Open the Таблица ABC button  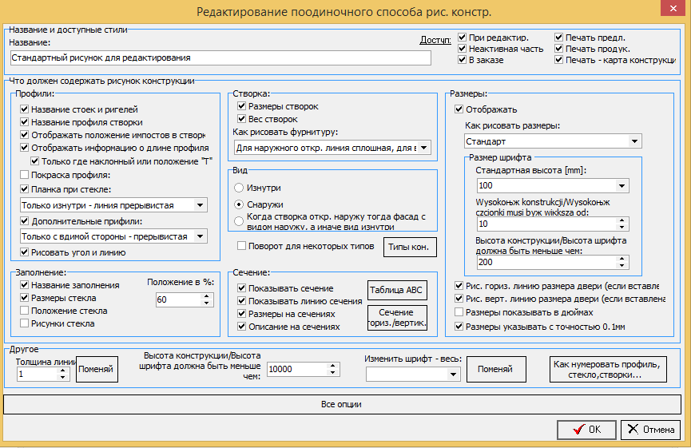point(396,290)
